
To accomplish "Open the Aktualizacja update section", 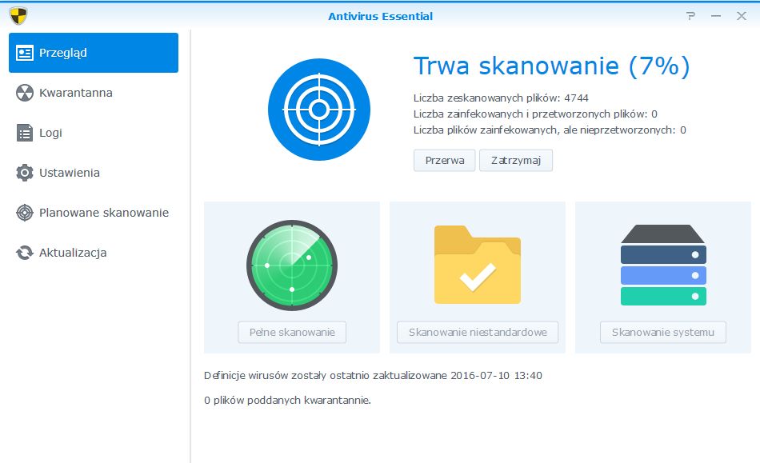I will 94,253.
